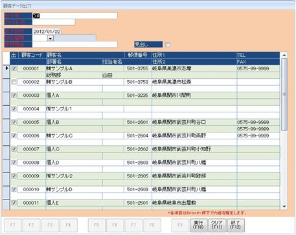This screenshot has height=235, width=296.
Task: Click the scroll up arrow of the customer grid
Action: click(284, 55)
